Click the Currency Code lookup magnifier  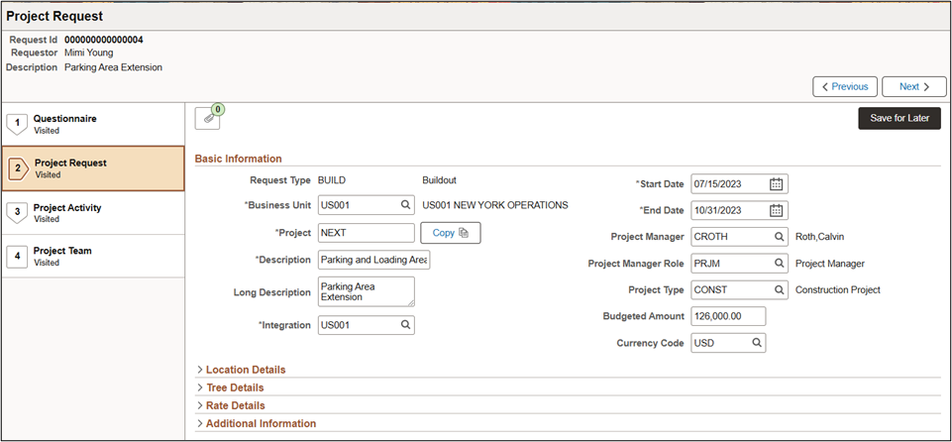(x=757, y=343)
